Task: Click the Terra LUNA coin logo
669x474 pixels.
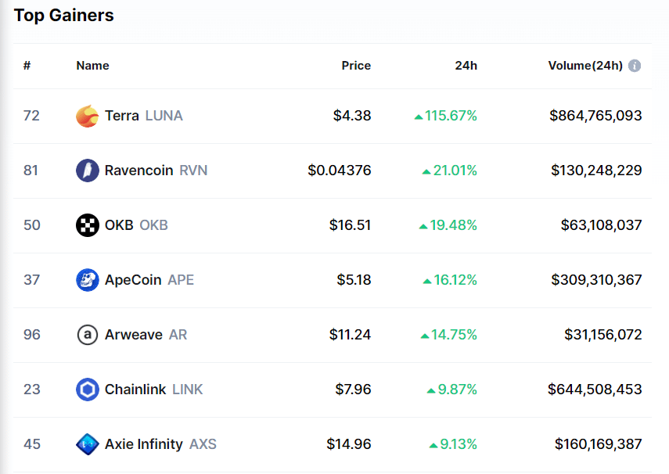Action: point(87,116)
